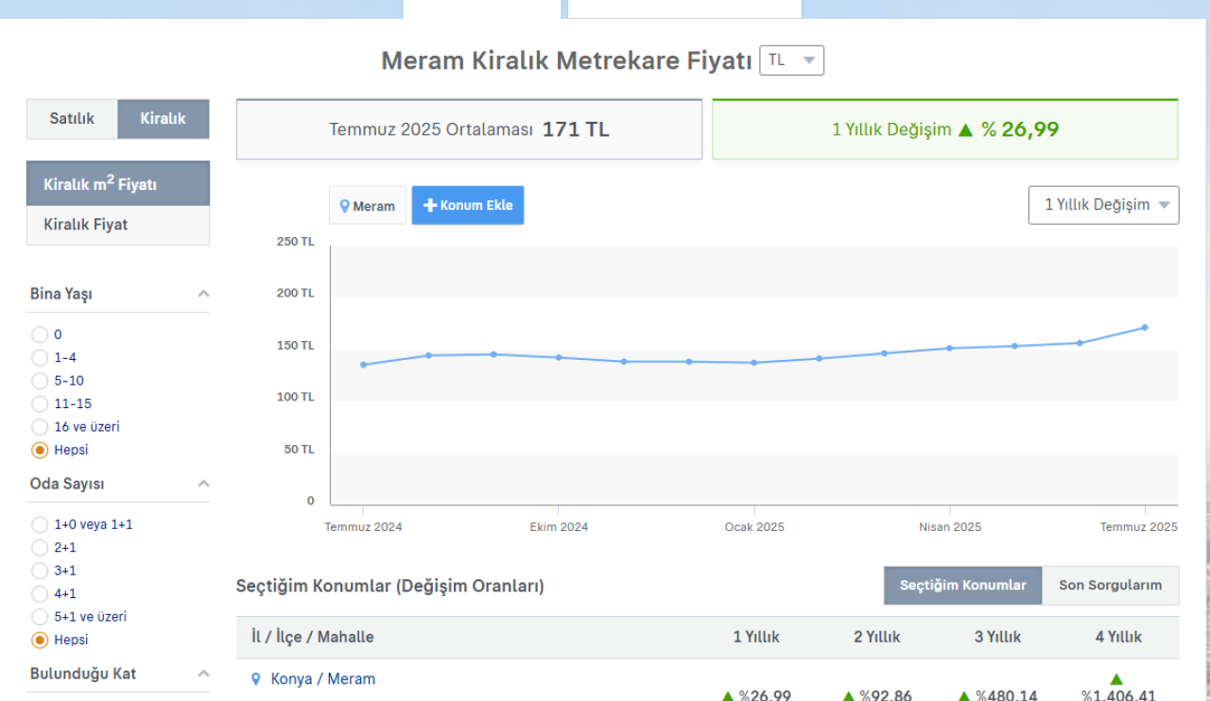Select the 16 ve üzeri building age
This screenshot has width=1210, height=701.
pyautogui.click(x=40, y=427)
